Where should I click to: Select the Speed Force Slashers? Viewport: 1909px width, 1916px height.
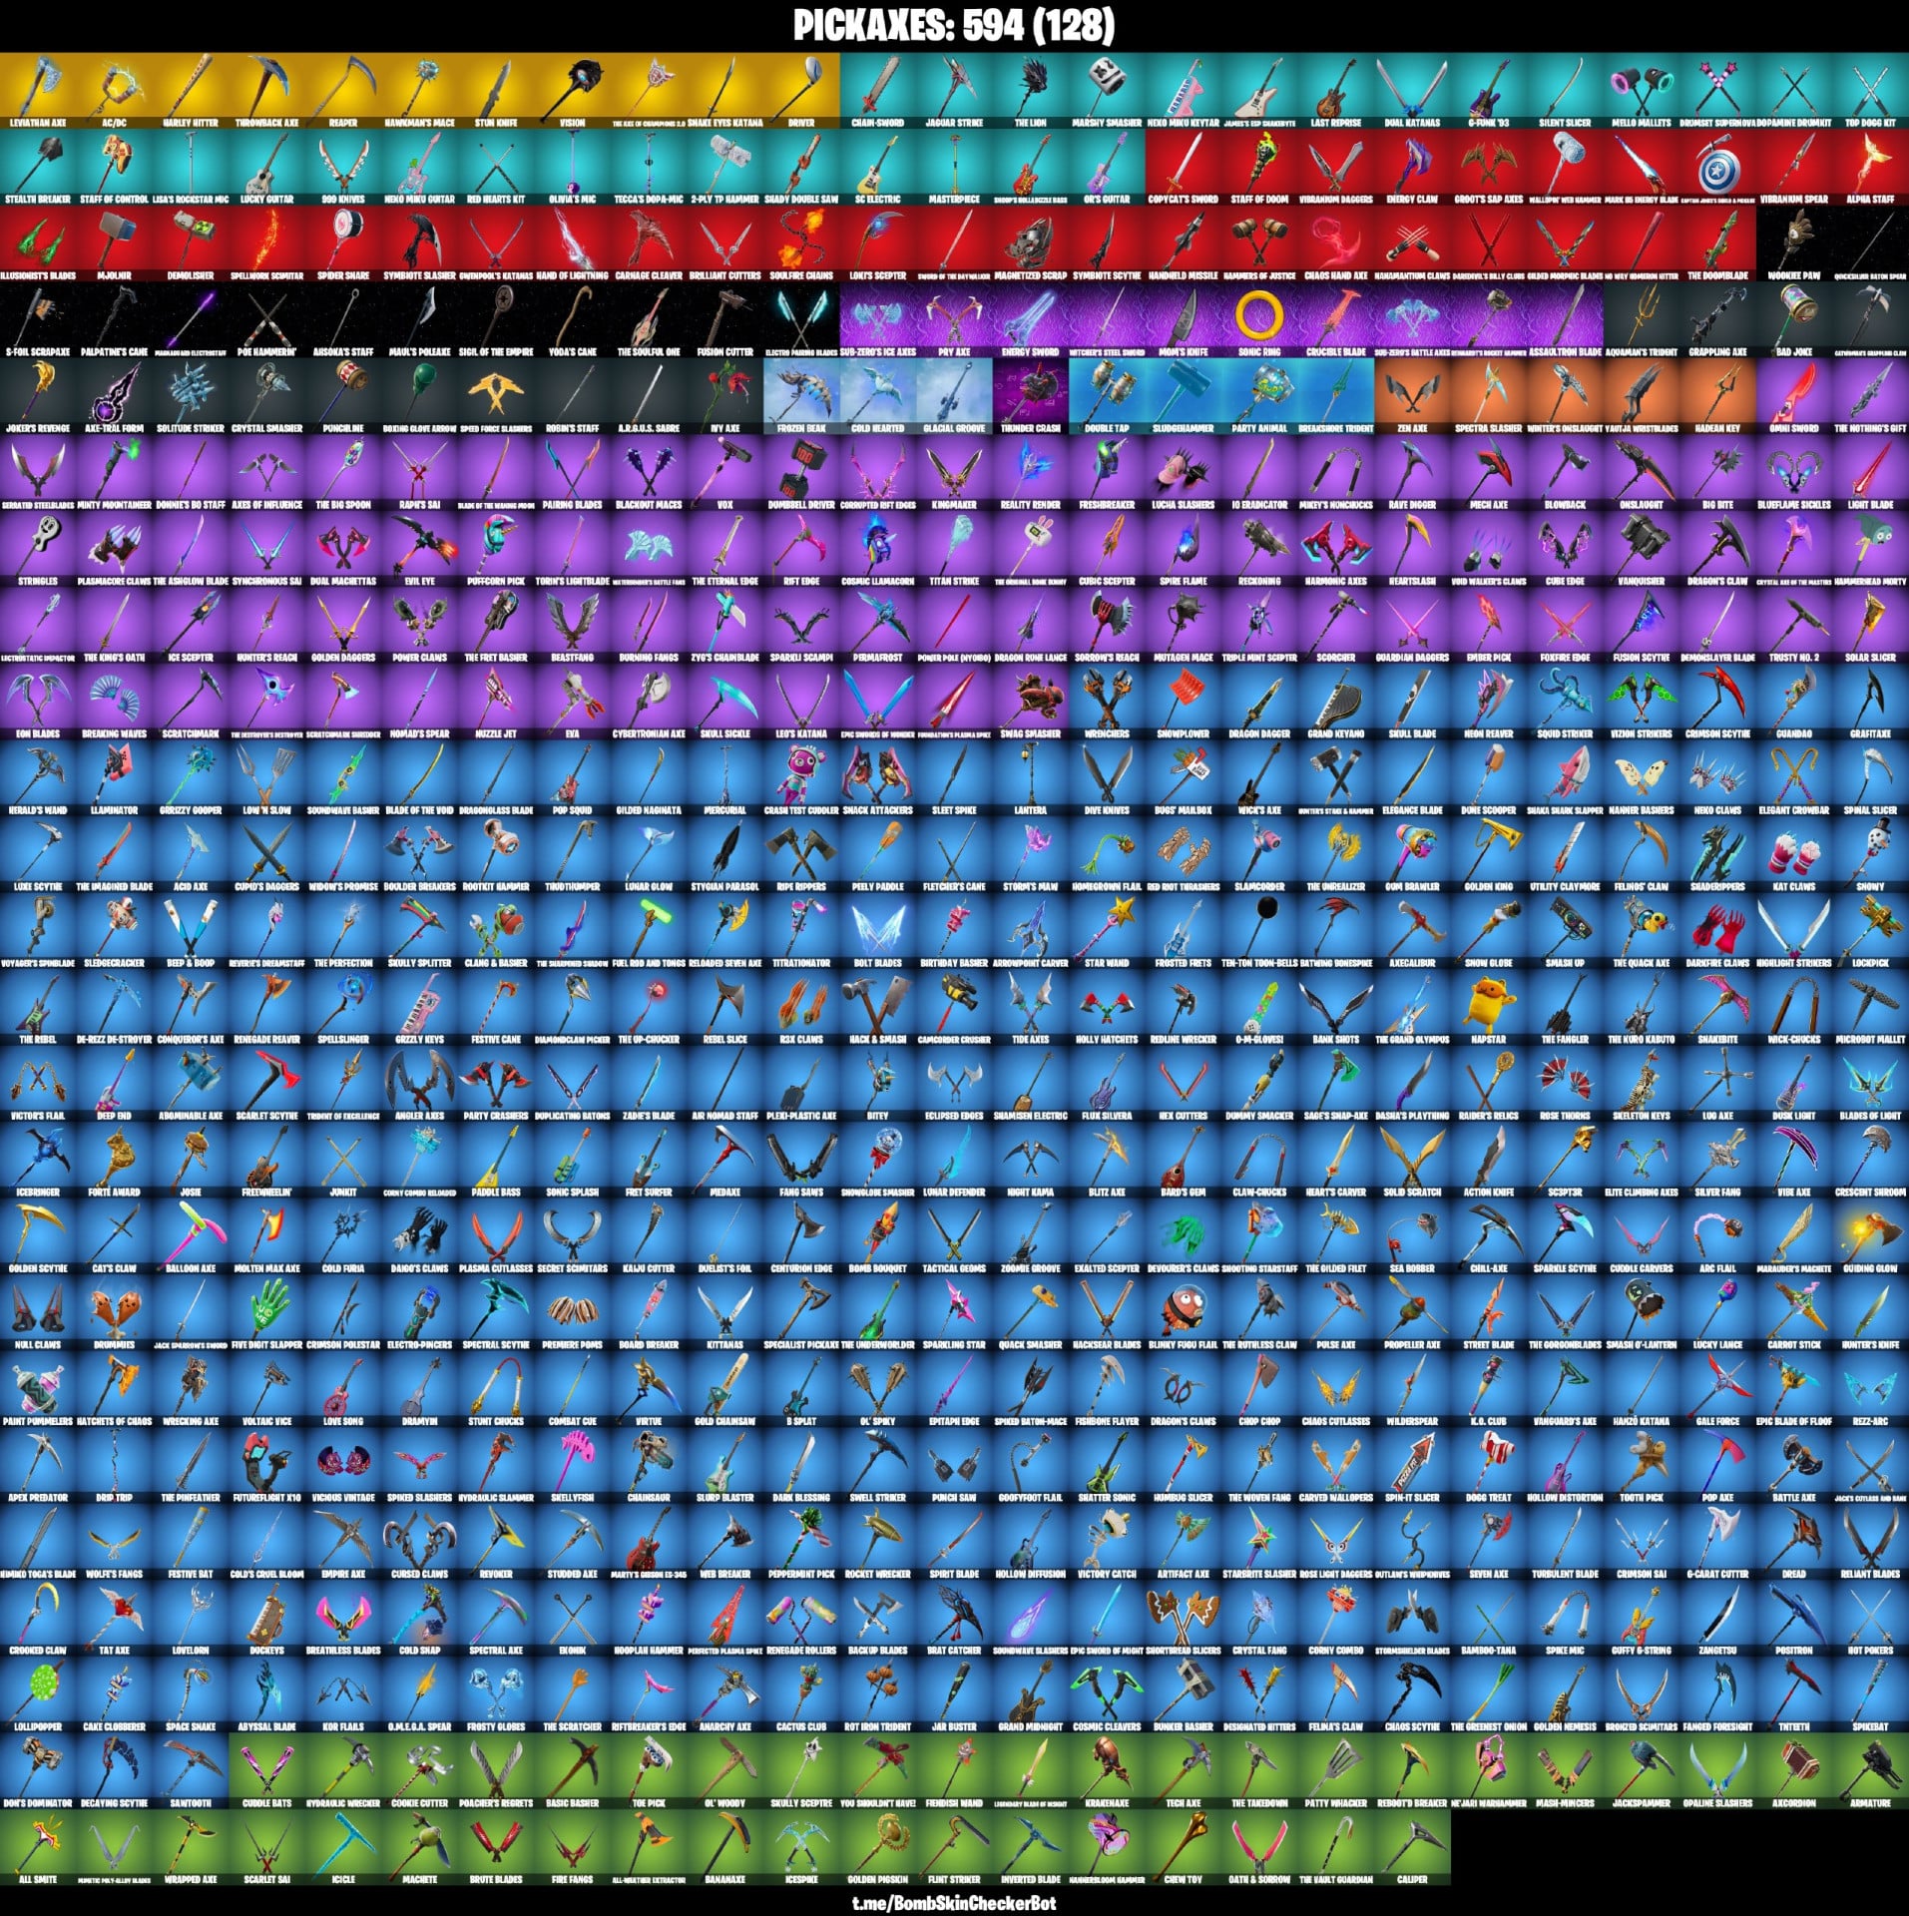(496, 397)
